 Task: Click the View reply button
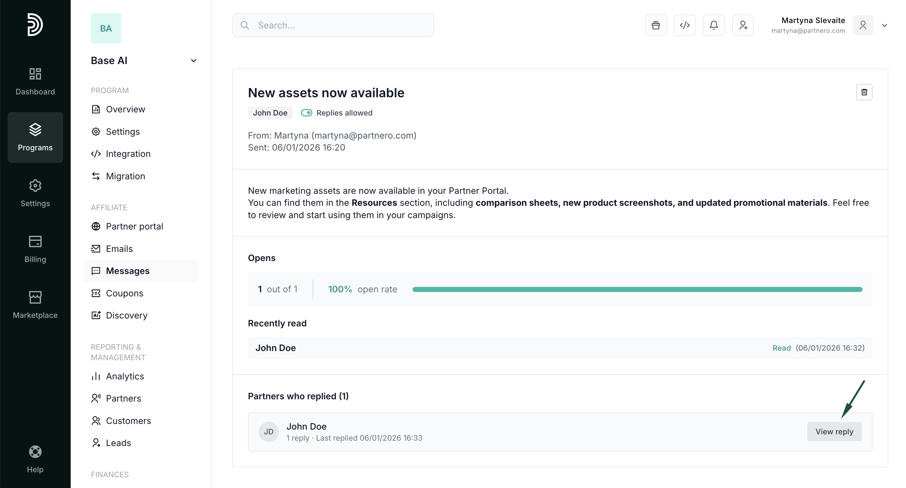tap(834, 431)
